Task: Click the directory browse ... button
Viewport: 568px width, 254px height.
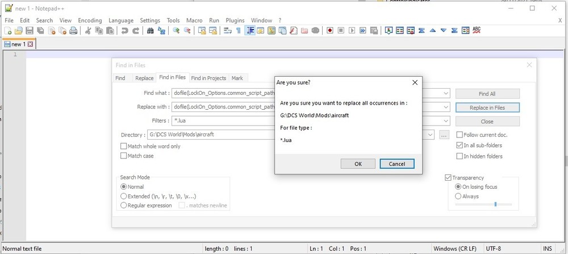Action: [x=445, y=135]
